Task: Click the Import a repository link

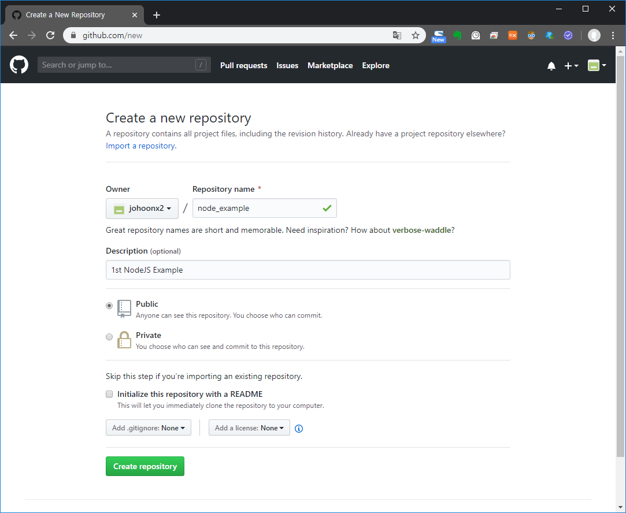Action: 141,146
